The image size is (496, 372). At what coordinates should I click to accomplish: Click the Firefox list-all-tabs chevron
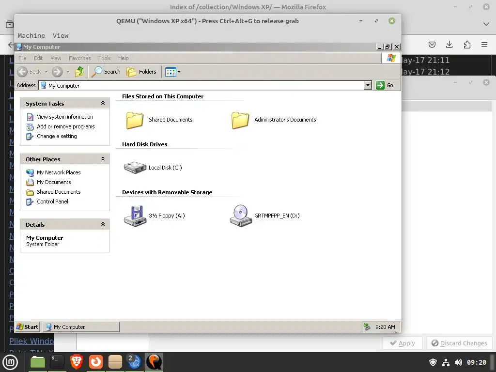point(486,24)
